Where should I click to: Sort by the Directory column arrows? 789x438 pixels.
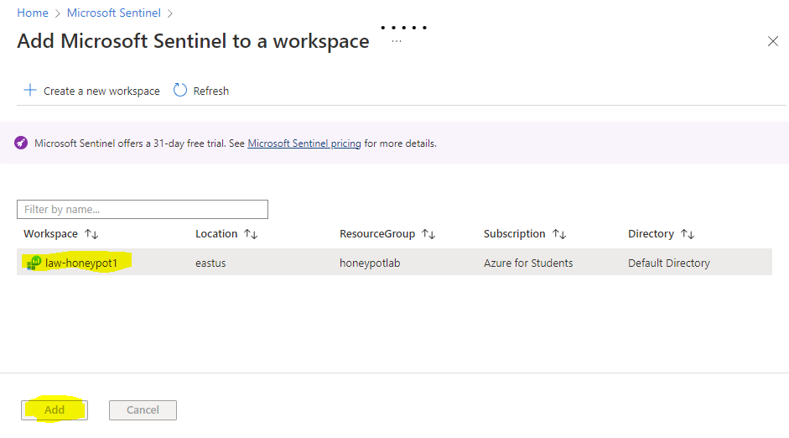pos(688,234)
